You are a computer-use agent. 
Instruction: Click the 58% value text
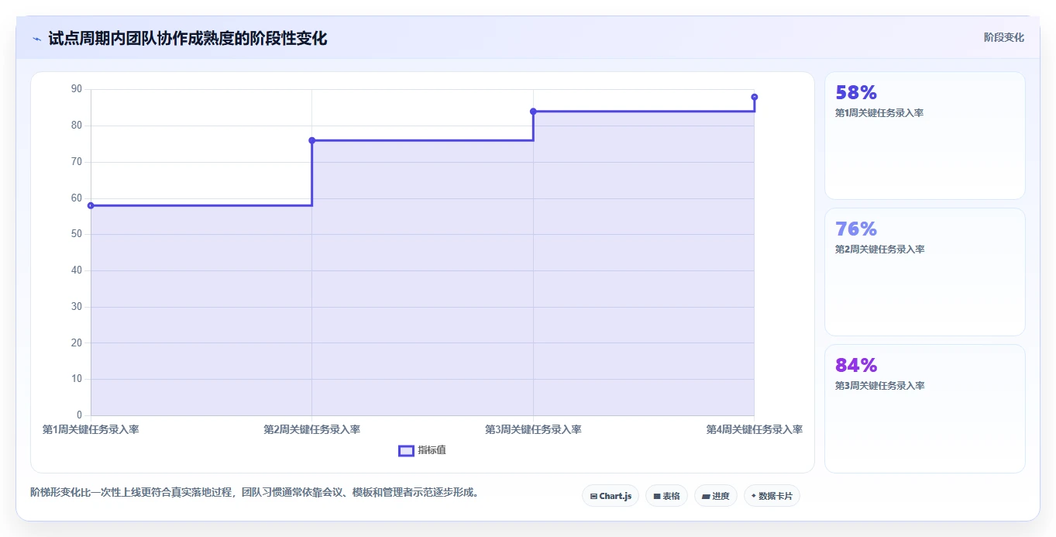[x=856, y=93]
